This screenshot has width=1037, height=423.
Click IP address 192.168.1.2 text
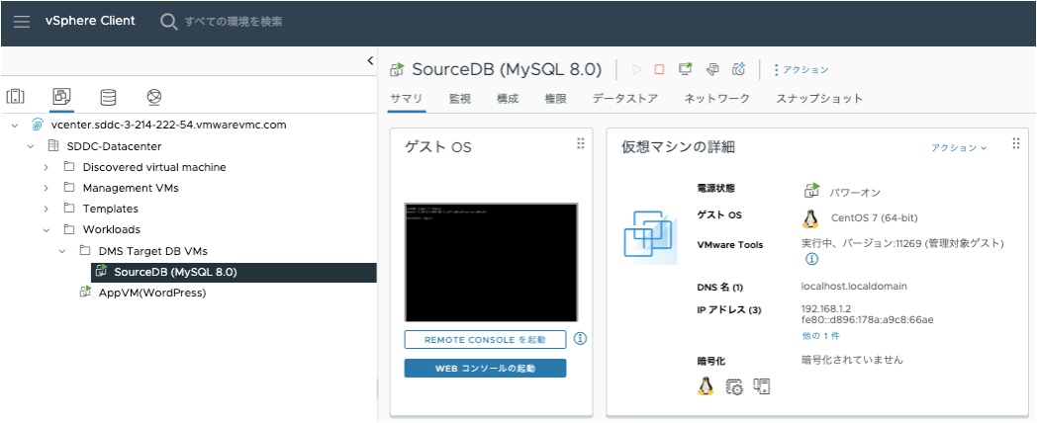pos(825,308)
